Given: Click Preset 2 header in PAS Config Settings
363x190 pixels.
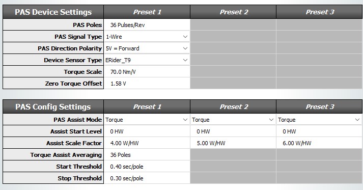Looking at the screenshot, I should (x=233, y=106).
